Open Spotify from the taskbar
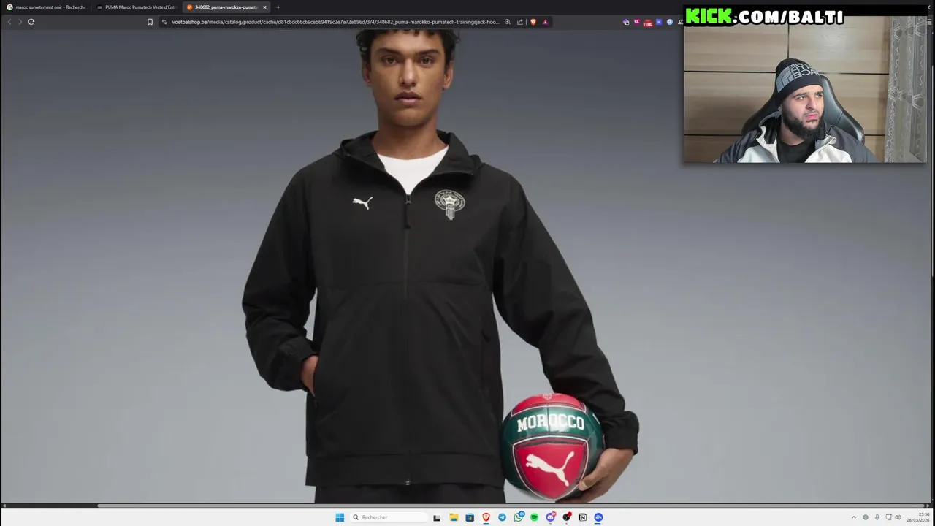The width and height of the screenshot is (935, 526). tap(534, 517)
